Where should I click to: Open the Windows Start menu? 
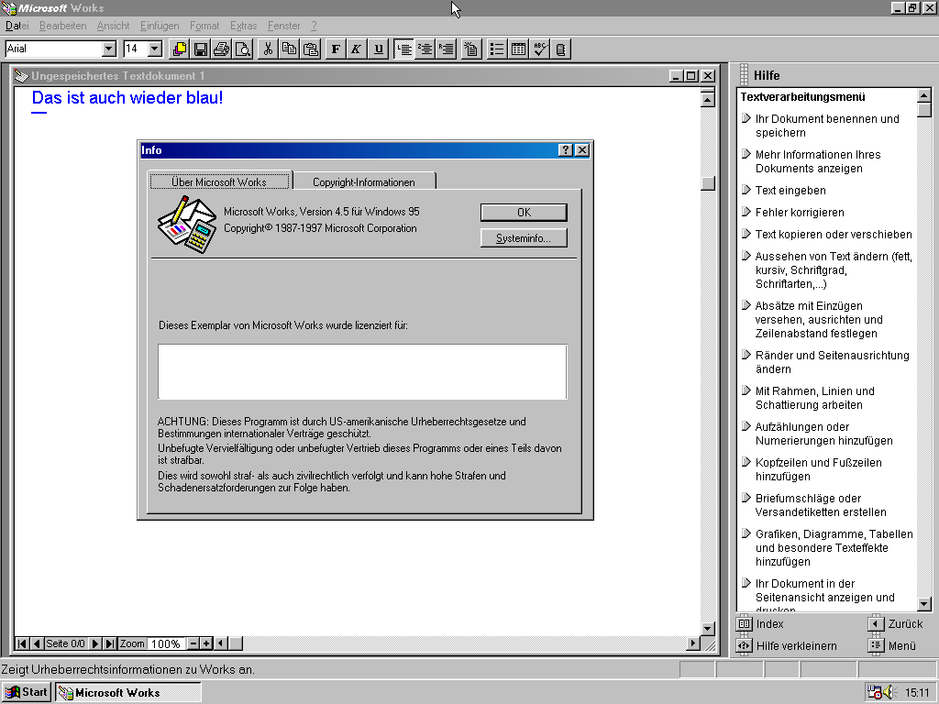(27, 692)
